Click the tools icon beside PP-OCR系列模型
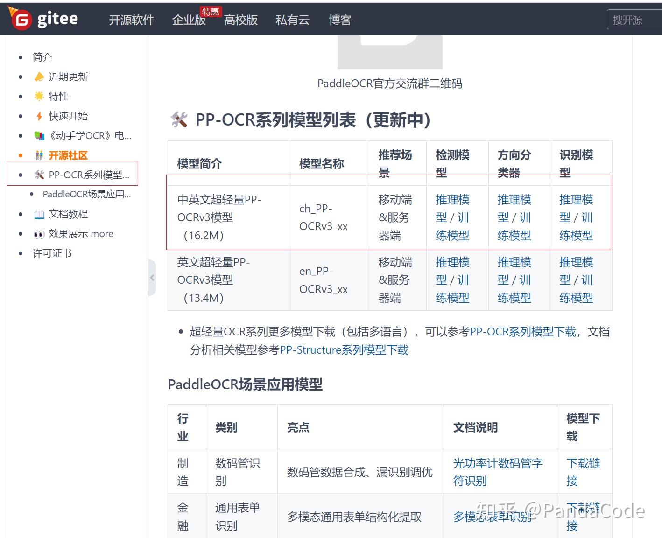The width and height of the screenshot is (662, 538). point(39,175)
